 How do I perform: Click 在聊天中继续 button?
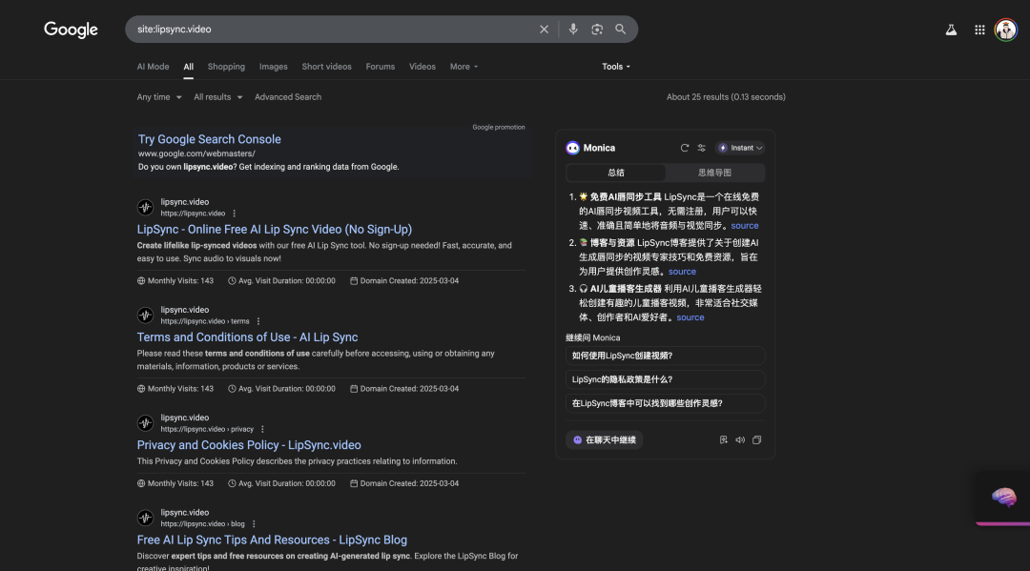(x=604, y=439)
